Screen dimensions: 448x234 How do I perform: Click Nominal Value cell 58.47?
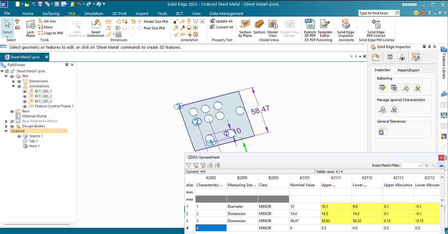(x=304, y=221)
